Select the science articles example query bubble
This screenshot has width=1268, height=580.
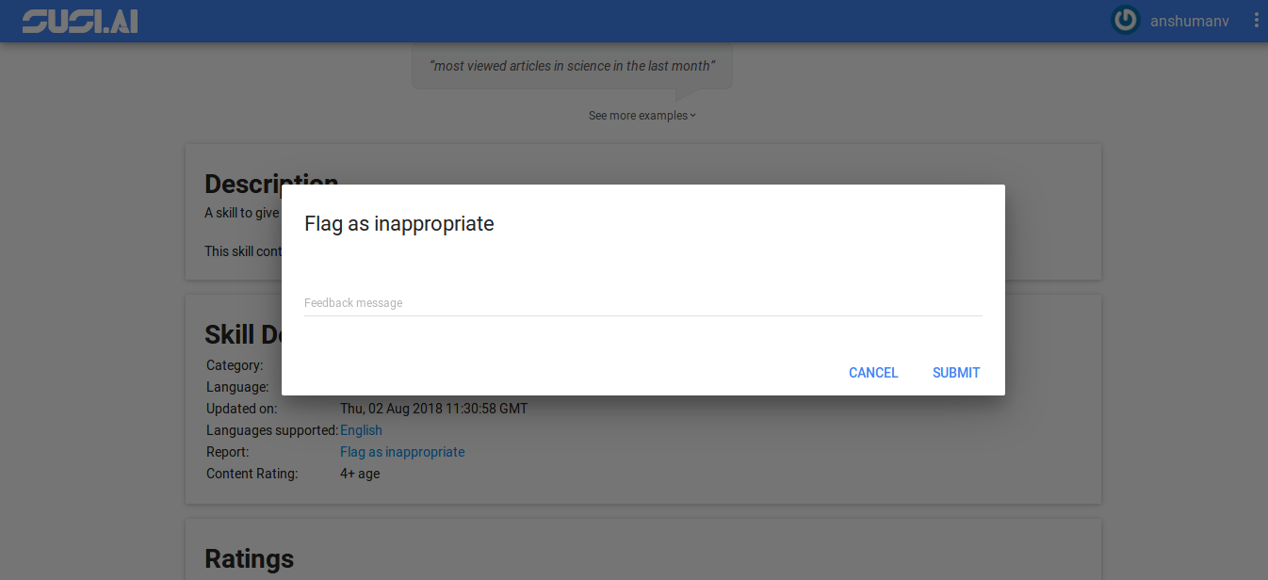572,66
